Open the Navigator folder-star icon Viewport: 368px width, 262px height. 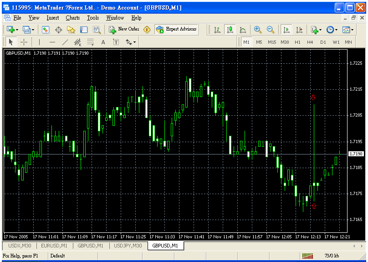(x=71, y=30)
